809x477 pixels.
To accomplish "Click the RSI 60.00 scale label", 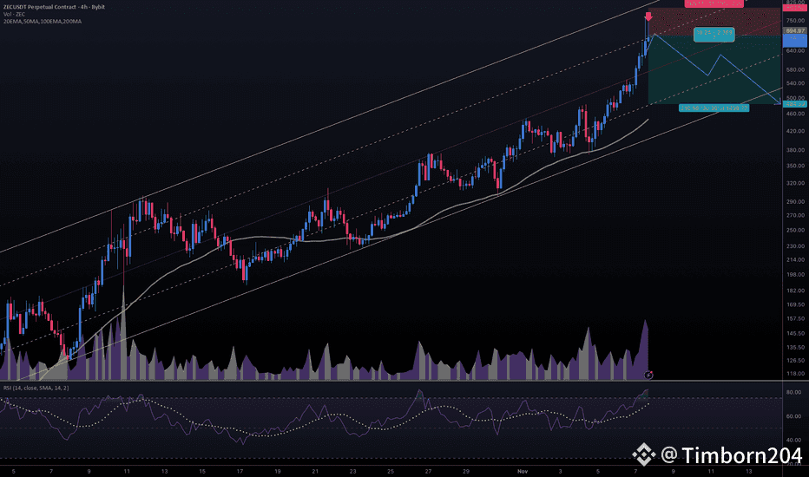I will (x=793, y=416).
